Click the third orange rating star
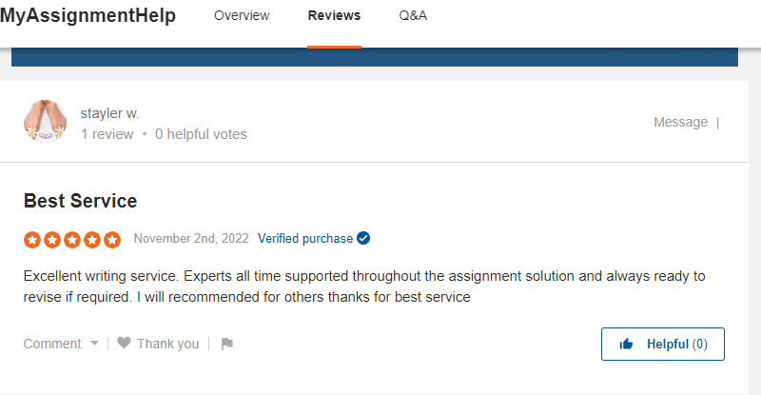 [72, 240]
